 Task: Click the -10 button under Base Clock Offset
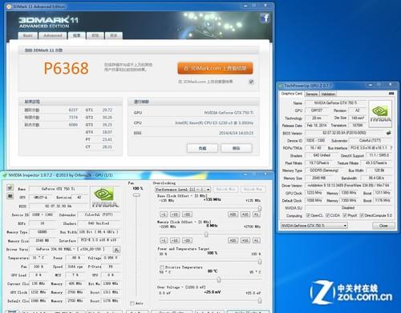(175, 215)
